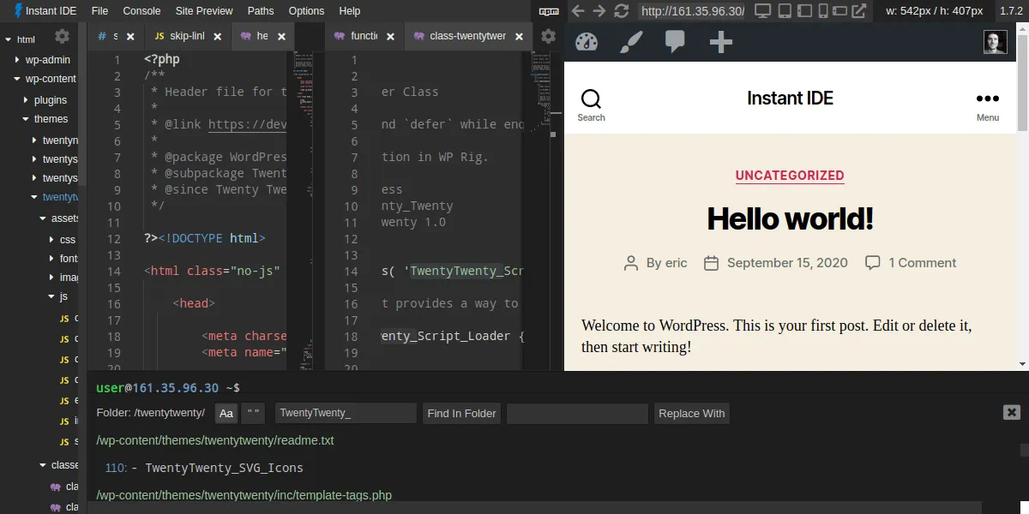Viewport: 1029px width, 514px height.
Task: Switch preview to portrait tablet size
Action: coord(784,11)
